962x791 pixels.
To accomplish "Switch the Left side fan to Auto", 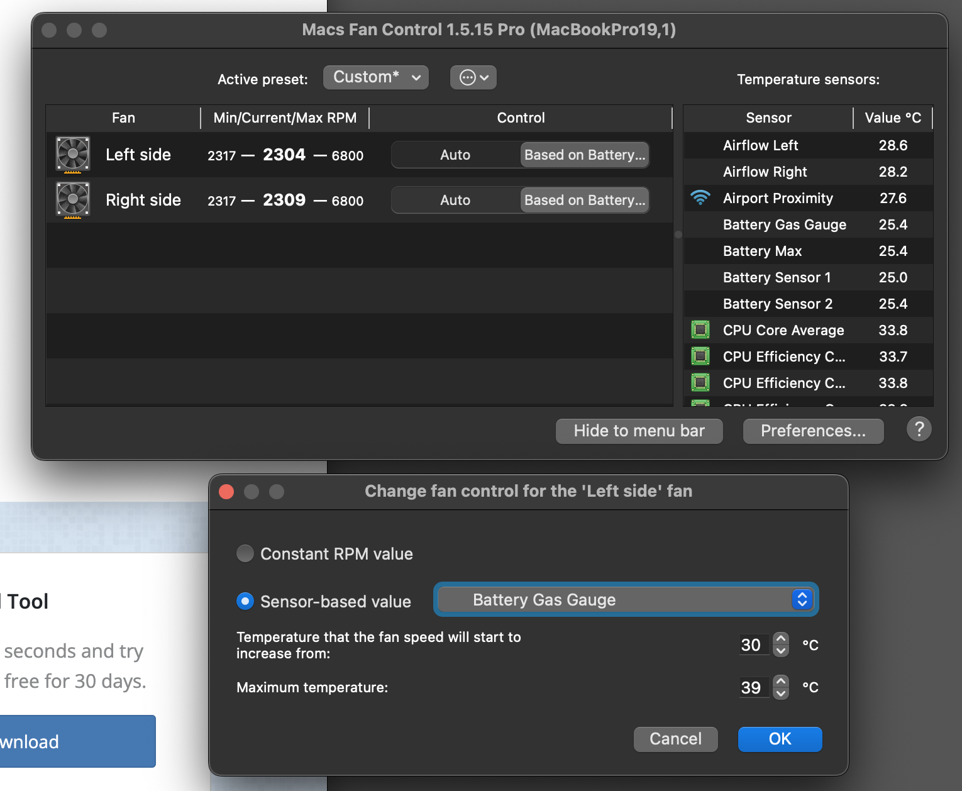I will click(x=455, y=155).
